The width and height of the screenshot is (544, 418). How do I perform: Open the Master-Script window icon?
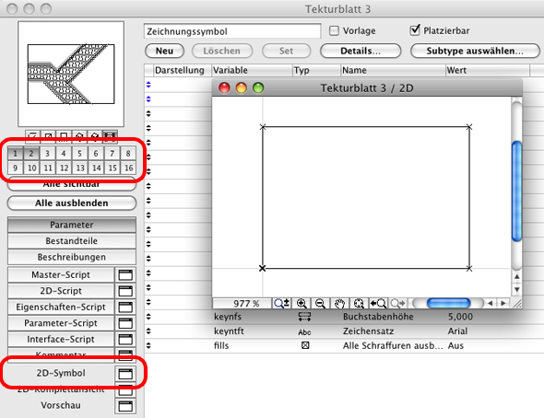pos(125,275)
